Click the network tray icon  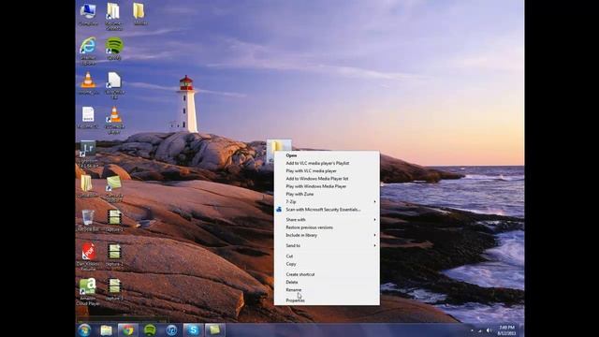click(480, 330)
